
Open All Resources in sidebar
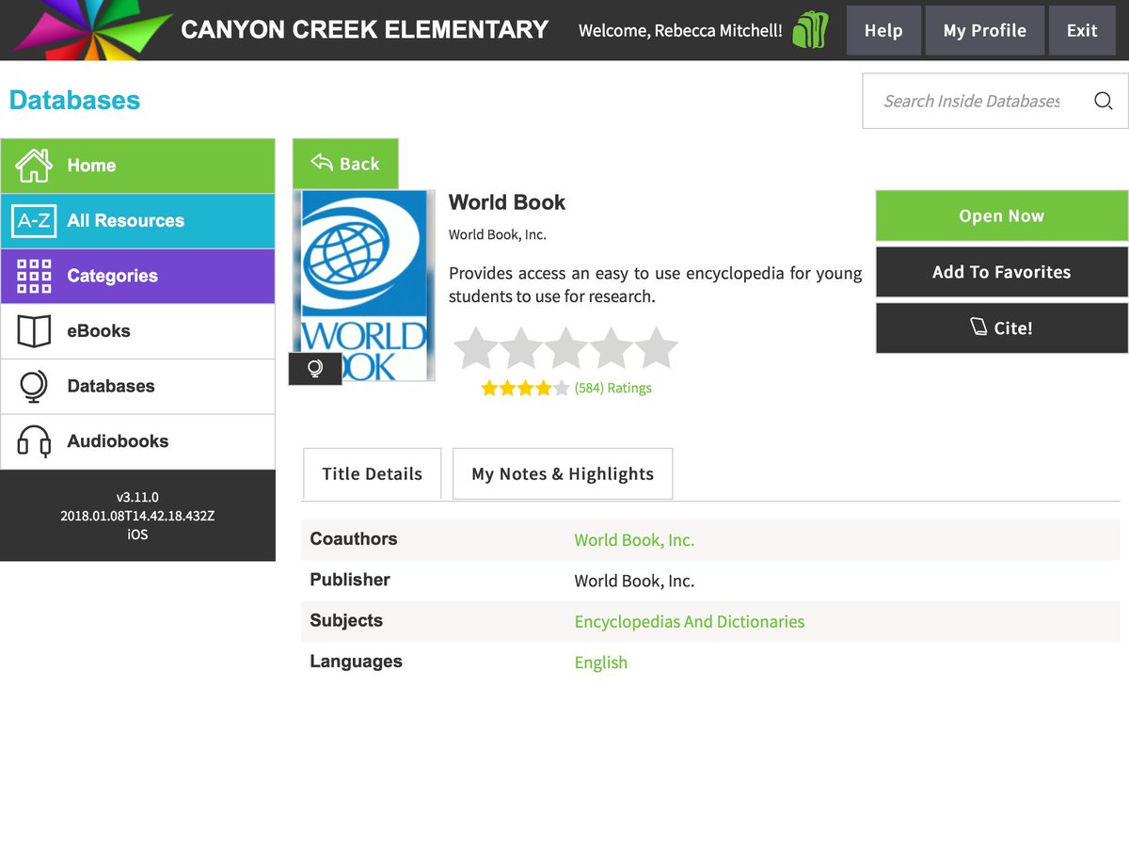137,221
